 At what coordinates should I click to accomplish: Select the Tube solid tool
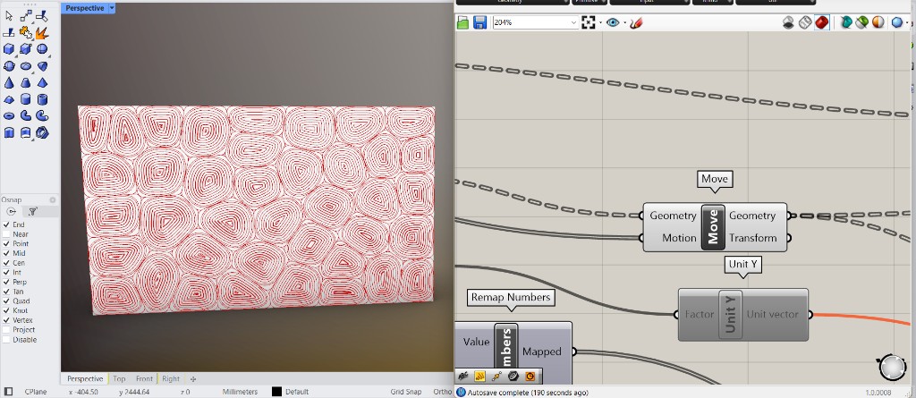42,99
